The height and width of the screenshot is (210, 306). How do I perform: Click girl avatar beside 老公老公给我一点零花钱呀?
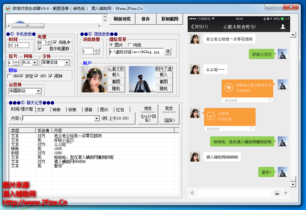(195, 39)
